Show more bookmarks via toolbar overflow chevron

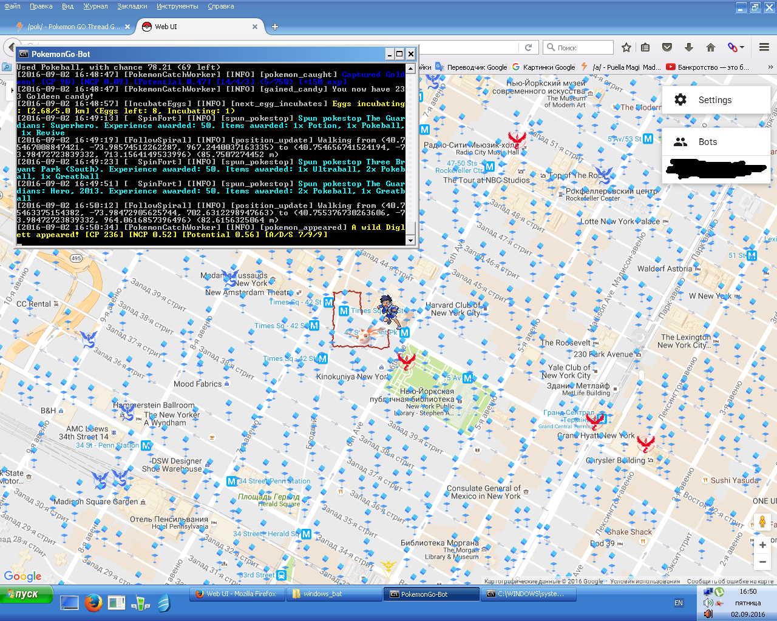pyautogui.click(x=770, y=67)
